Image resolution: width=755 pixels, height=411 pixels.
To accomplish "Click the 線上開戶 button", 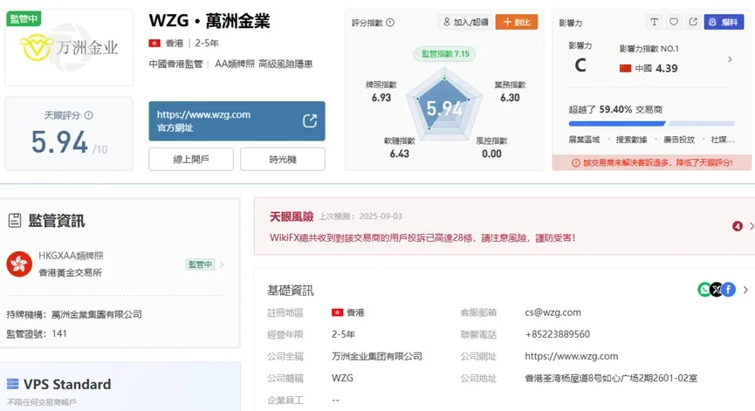I will 191,160.
